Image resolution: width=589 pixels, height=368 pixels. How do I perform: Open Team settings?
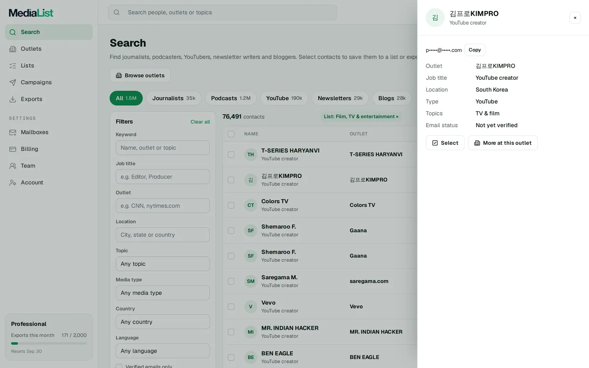49,166
